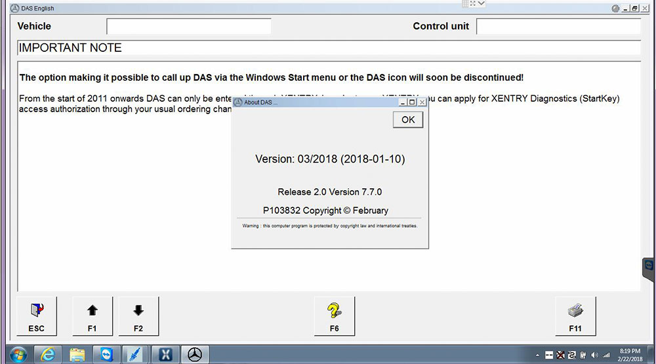Image resolution: width=656 pixels, height=364 pixels.
Task: Print using the F11 printer button
Action: click(575, 315)
